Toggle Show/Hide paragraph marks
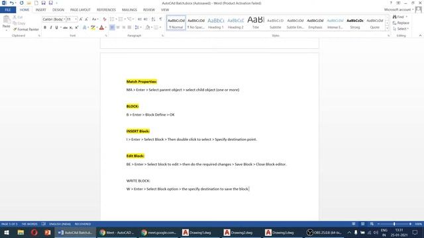424x238 pixels. point(161,19)
